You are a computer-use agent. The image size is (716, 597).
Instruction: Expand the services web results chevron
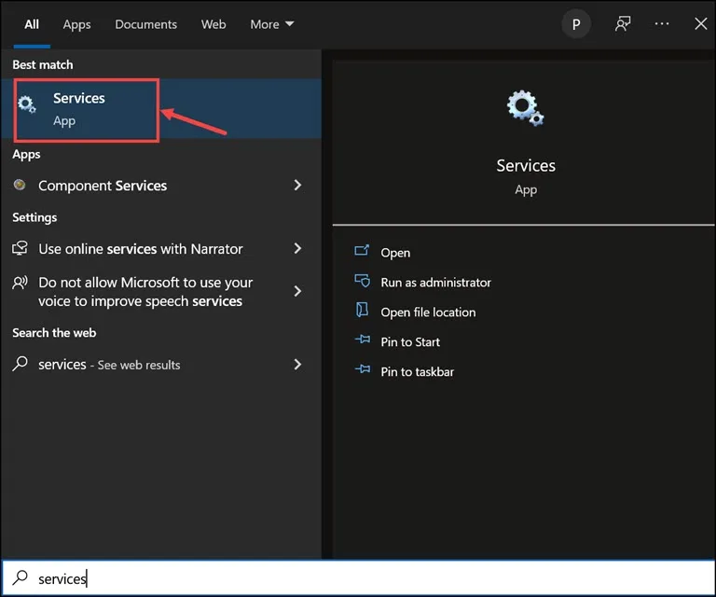pos(297,364)
